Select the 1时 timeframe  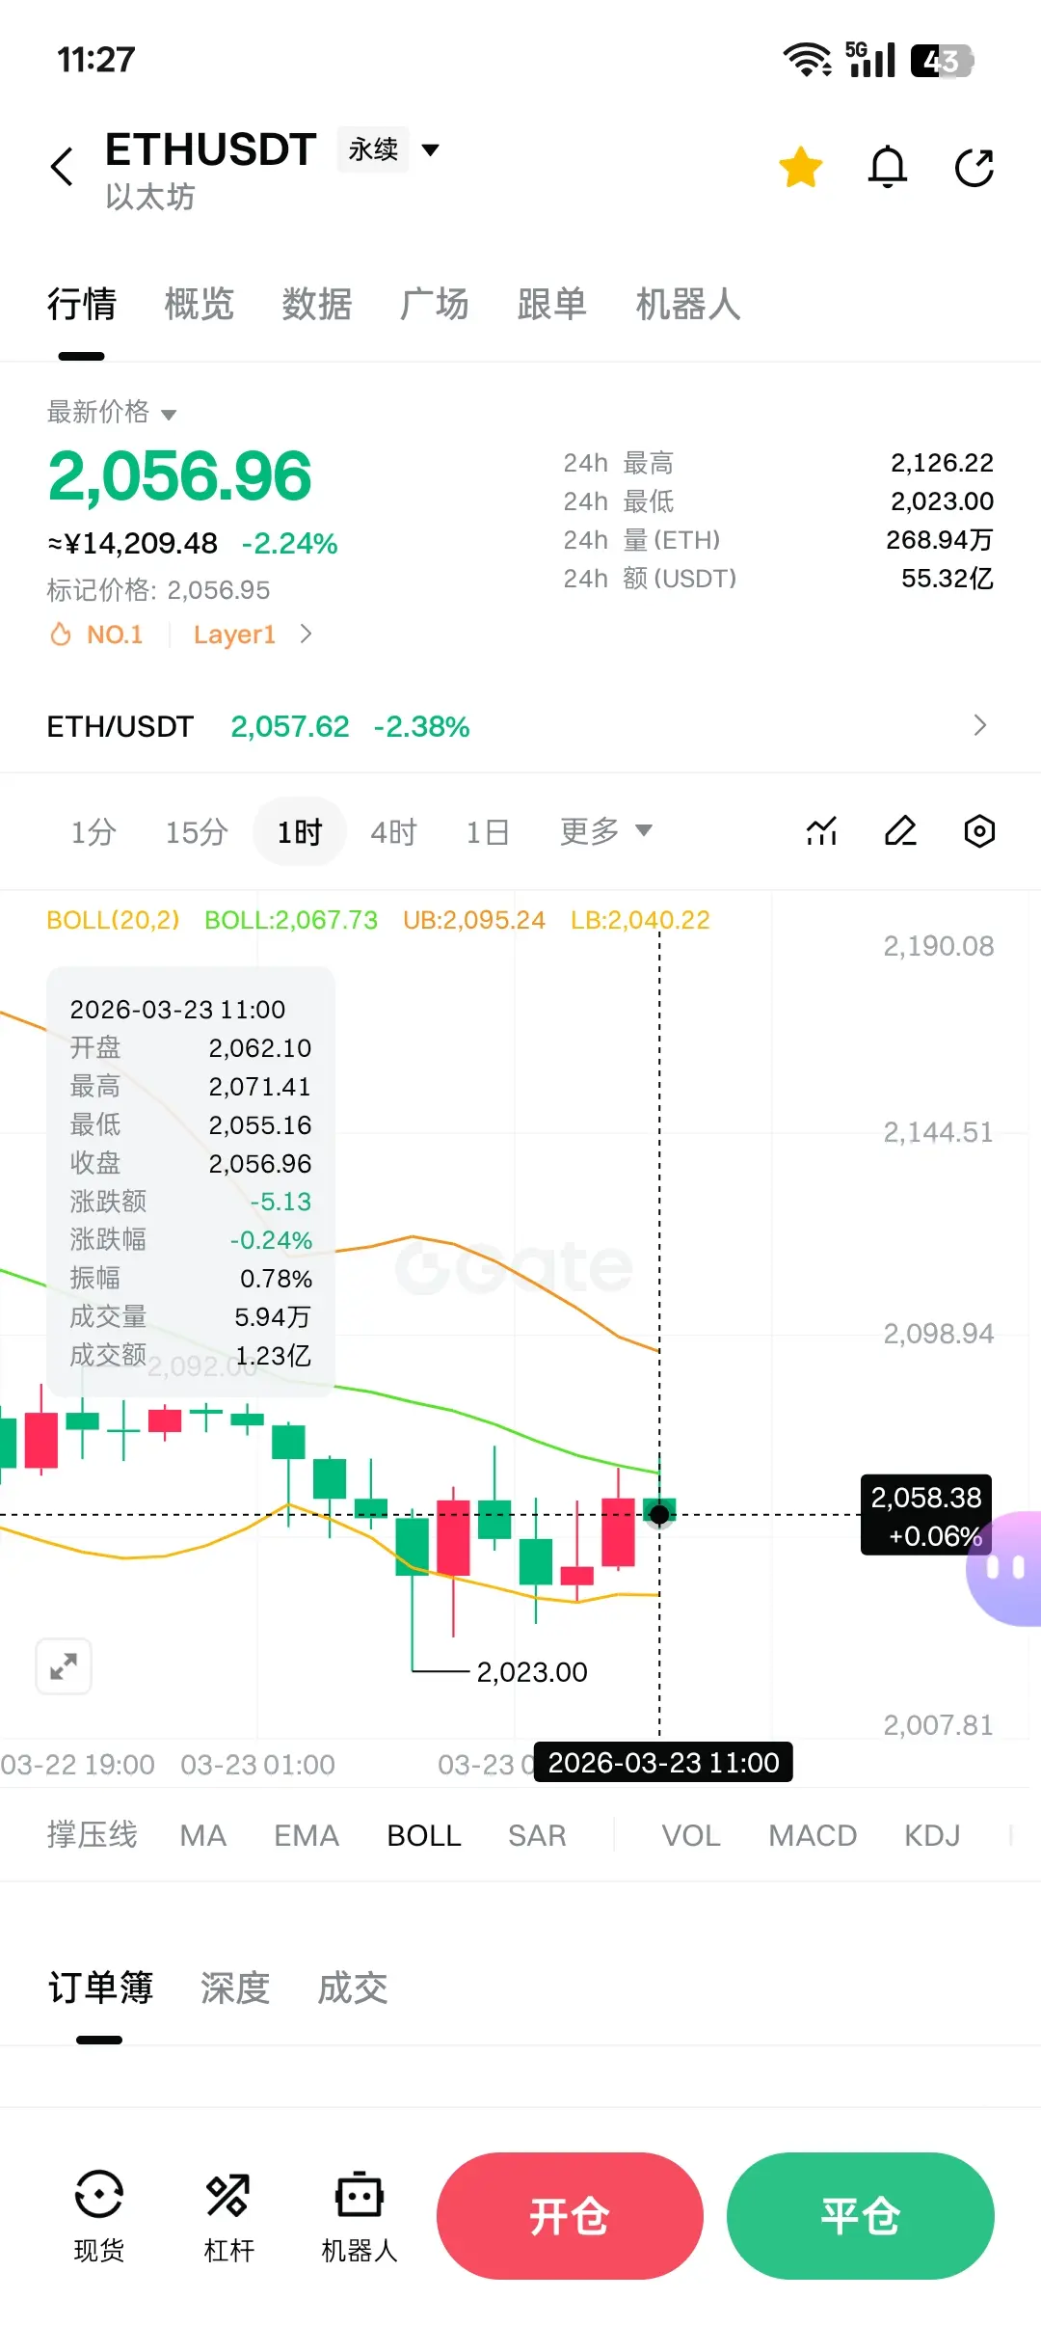[300, 831]
